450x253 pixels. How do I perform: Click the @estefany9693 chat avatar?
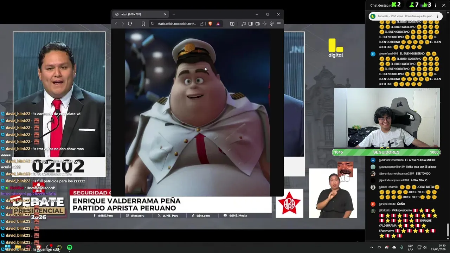[x=373, y=54]
